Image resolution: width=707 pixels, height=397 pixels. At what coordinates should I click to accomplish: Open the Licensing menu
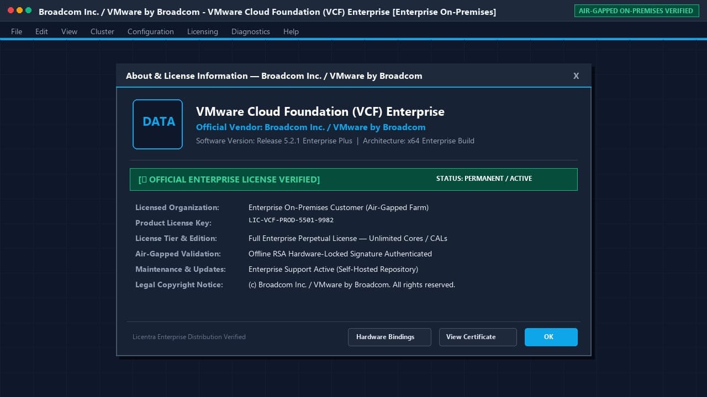[203, 31]
